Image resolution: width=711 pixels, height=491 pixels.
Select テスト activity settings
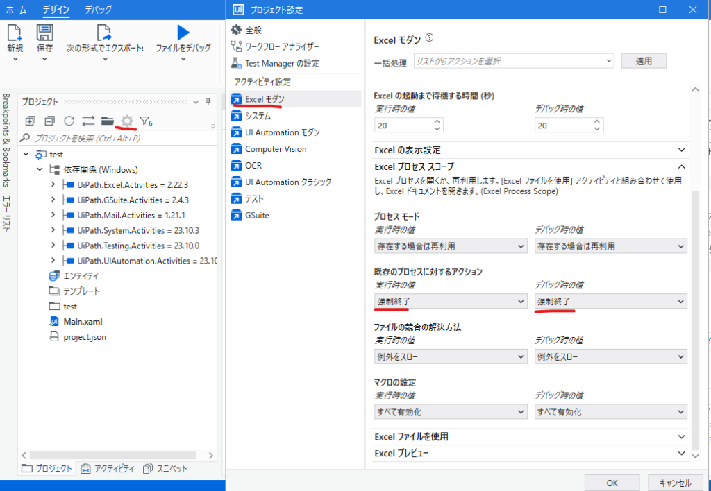click(295, 199)
